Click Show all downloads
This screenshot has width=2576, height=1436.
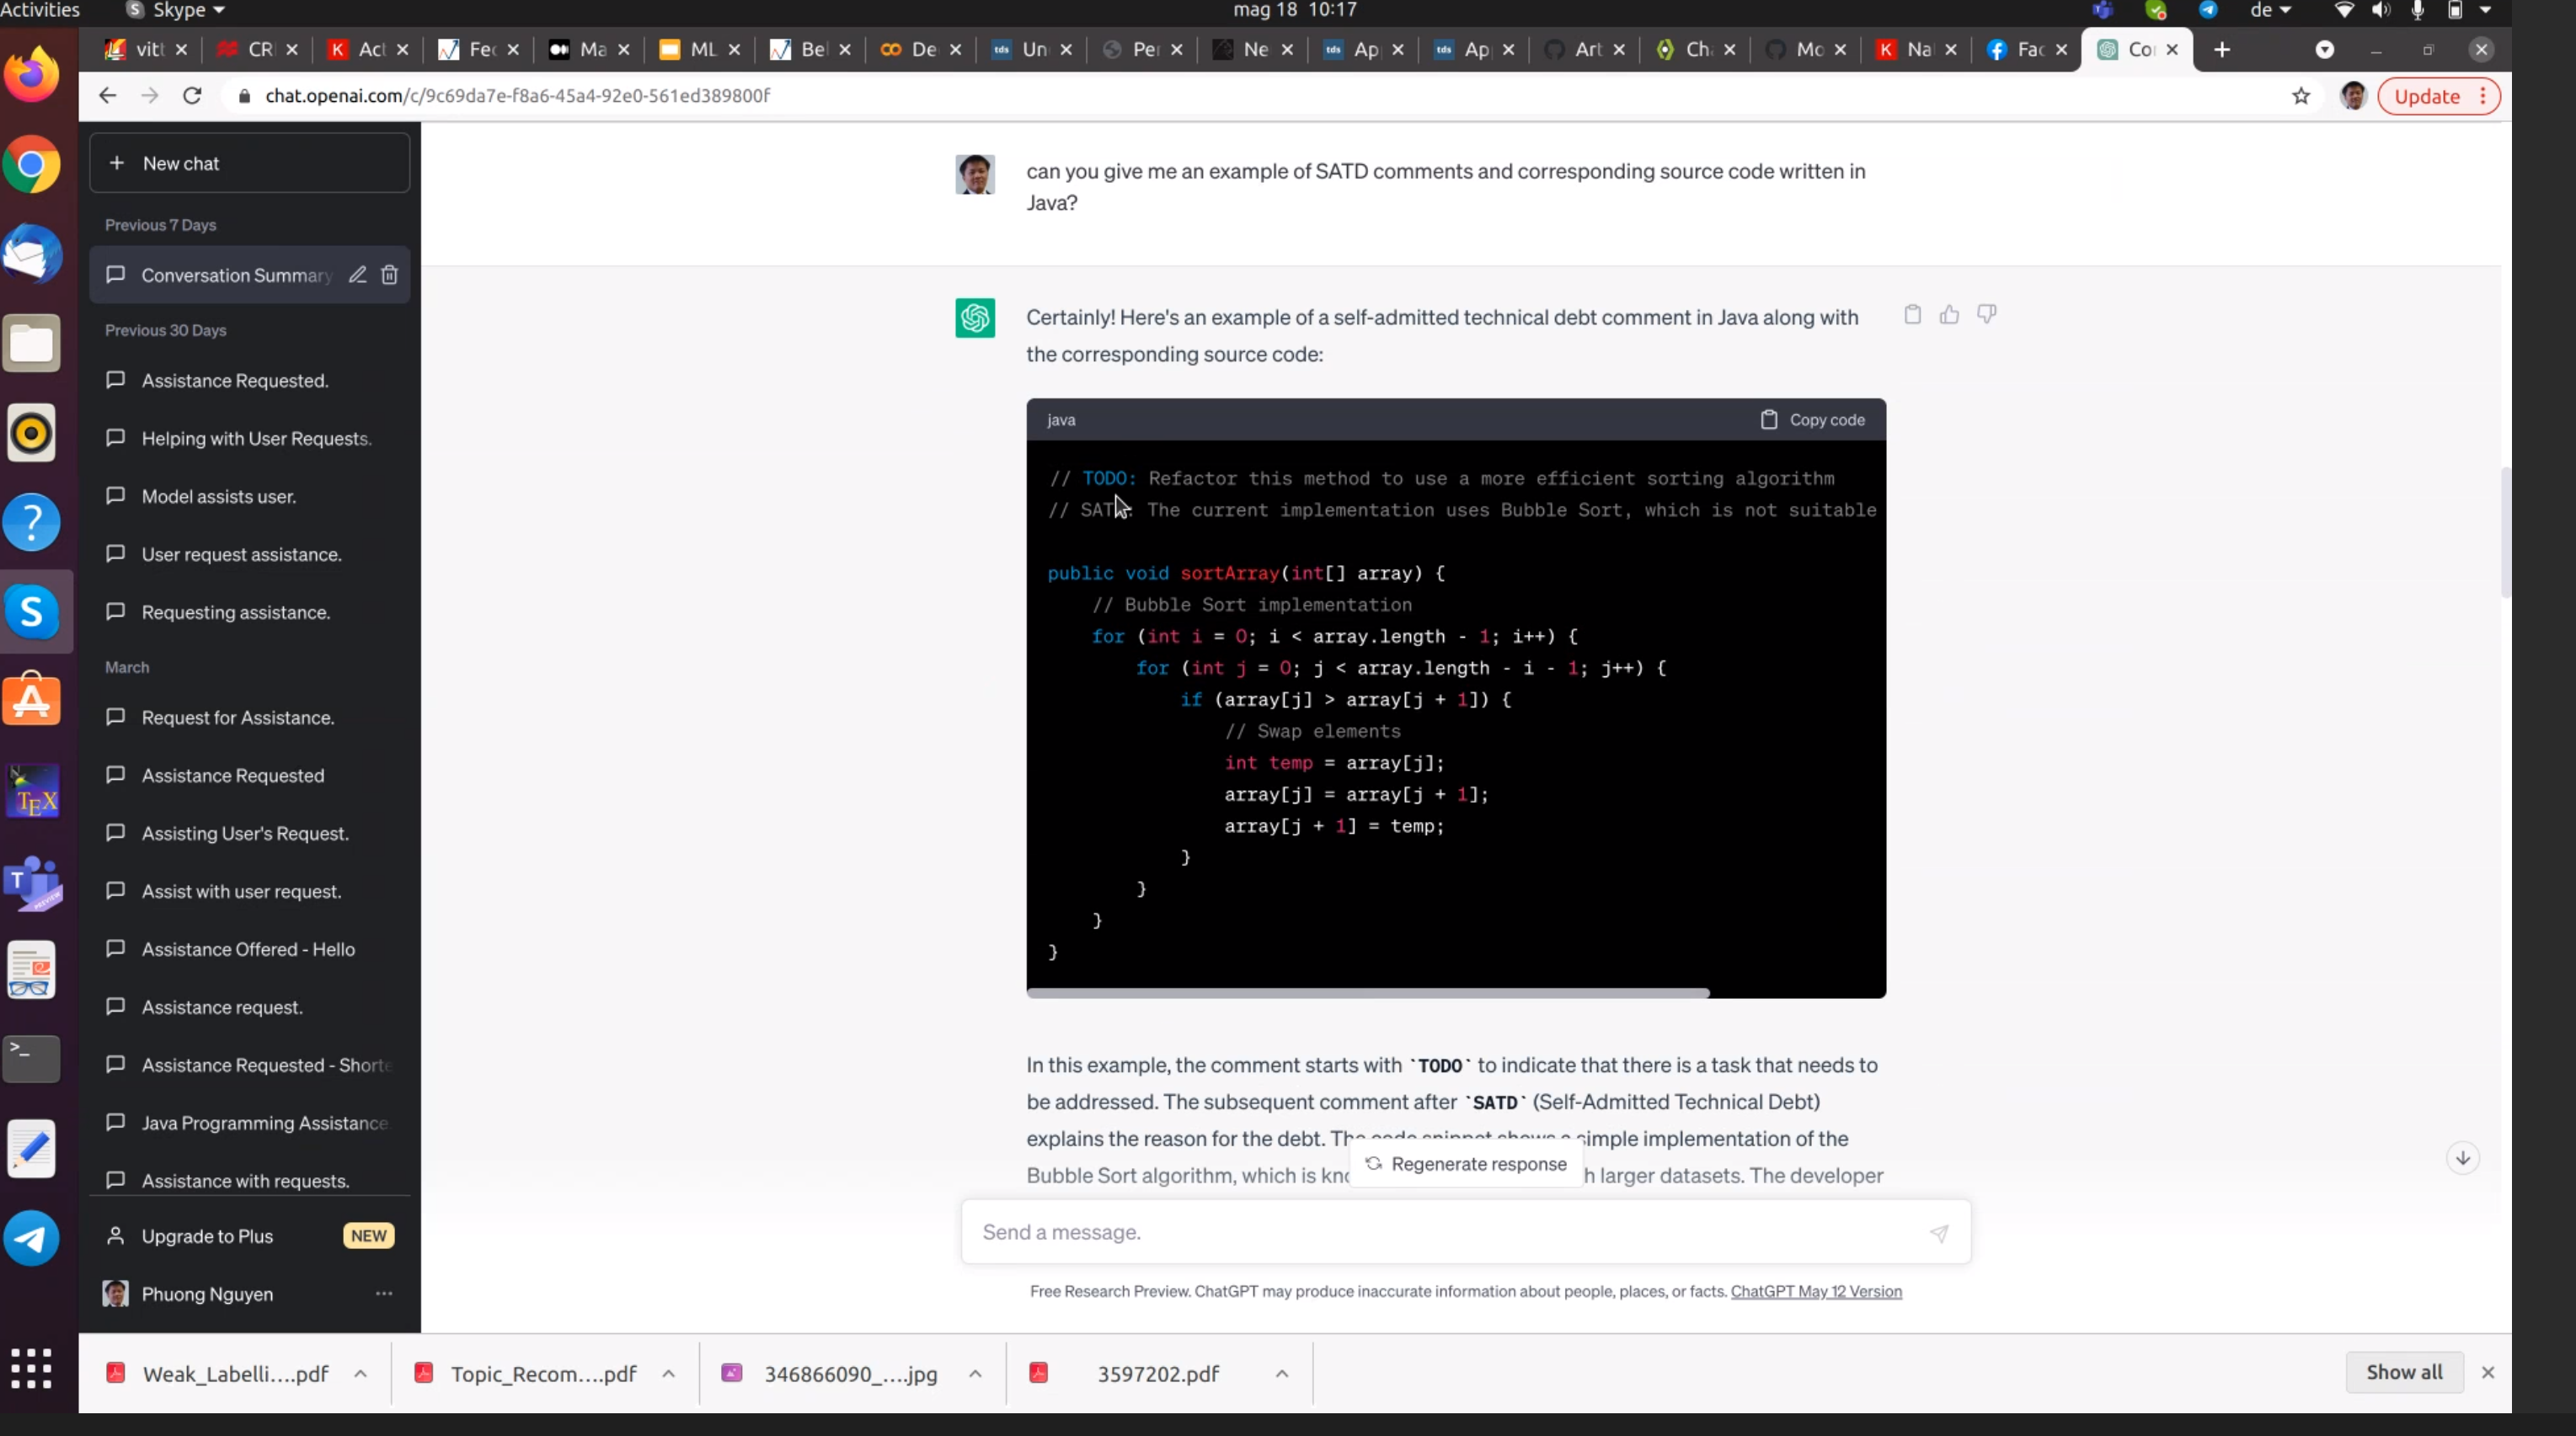click(x=2404, y=1372)
